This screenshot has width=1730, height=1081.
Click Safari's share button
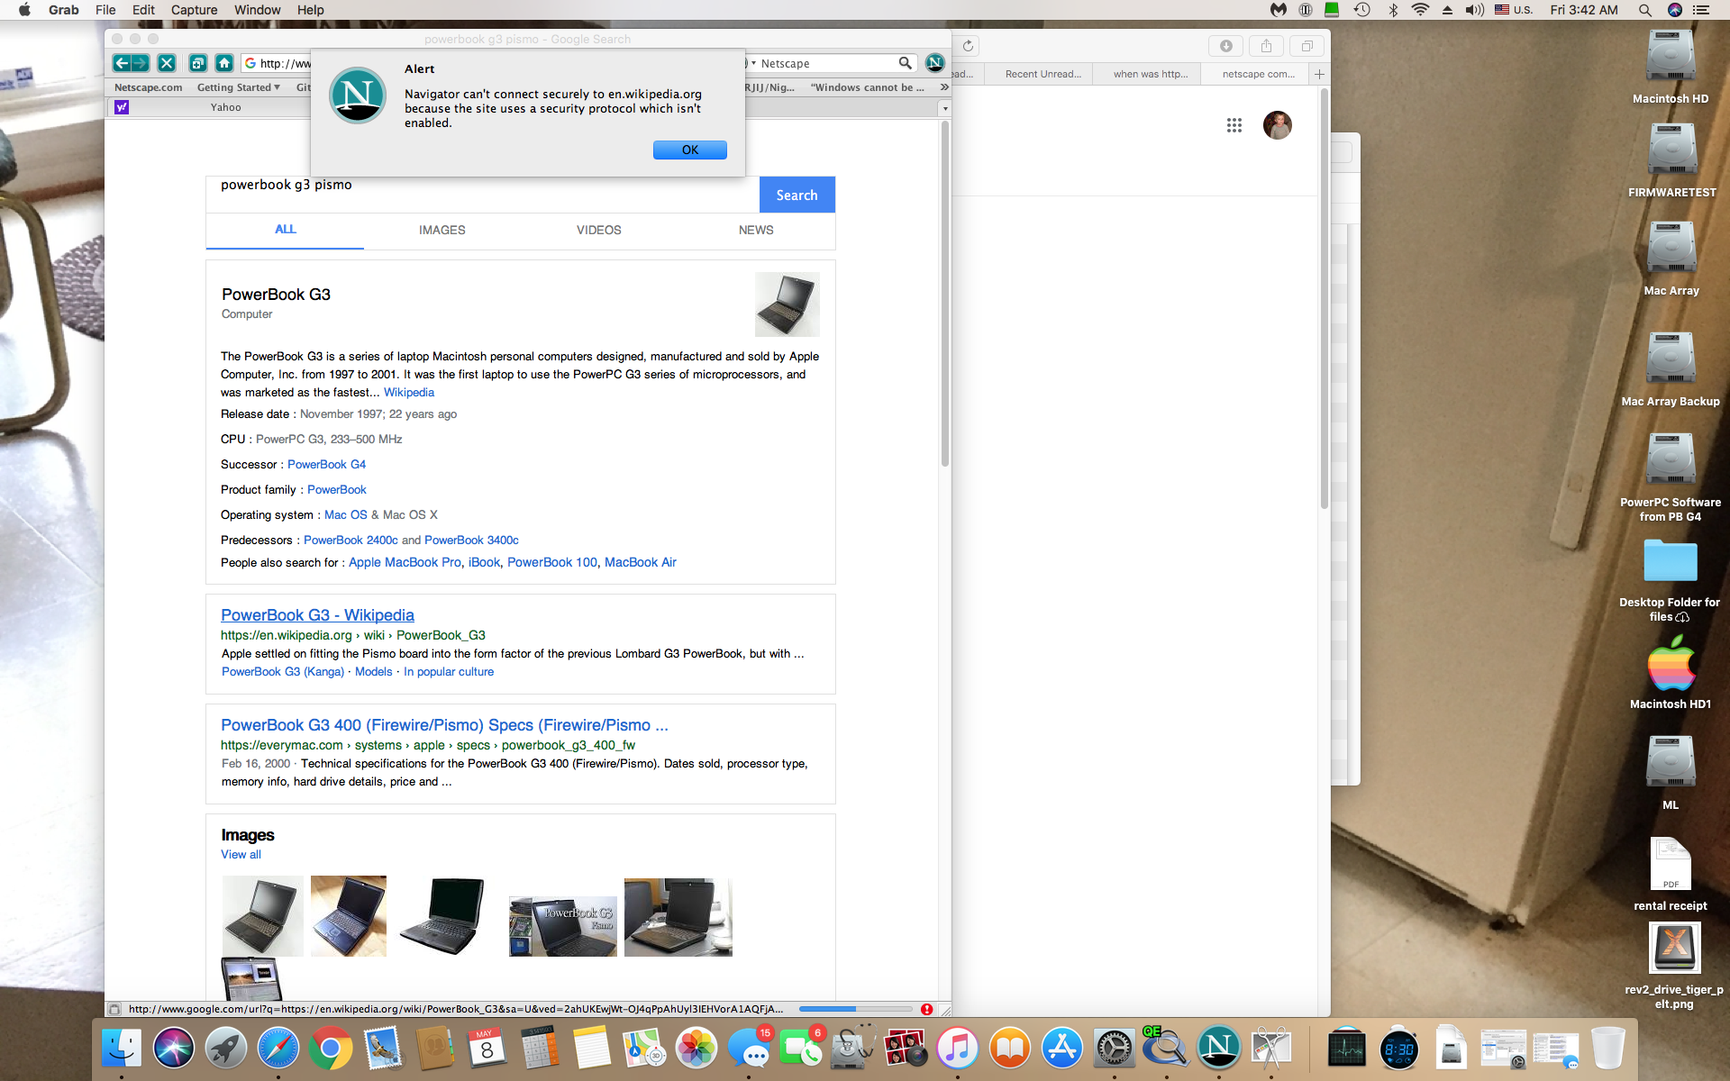(x=1266, y=46)
